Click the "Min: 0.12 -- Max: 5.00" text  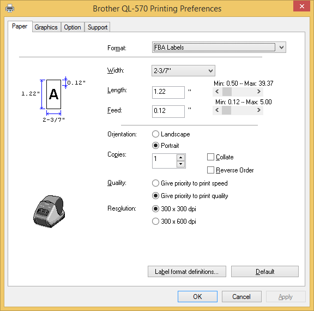[x=244, y=102]
